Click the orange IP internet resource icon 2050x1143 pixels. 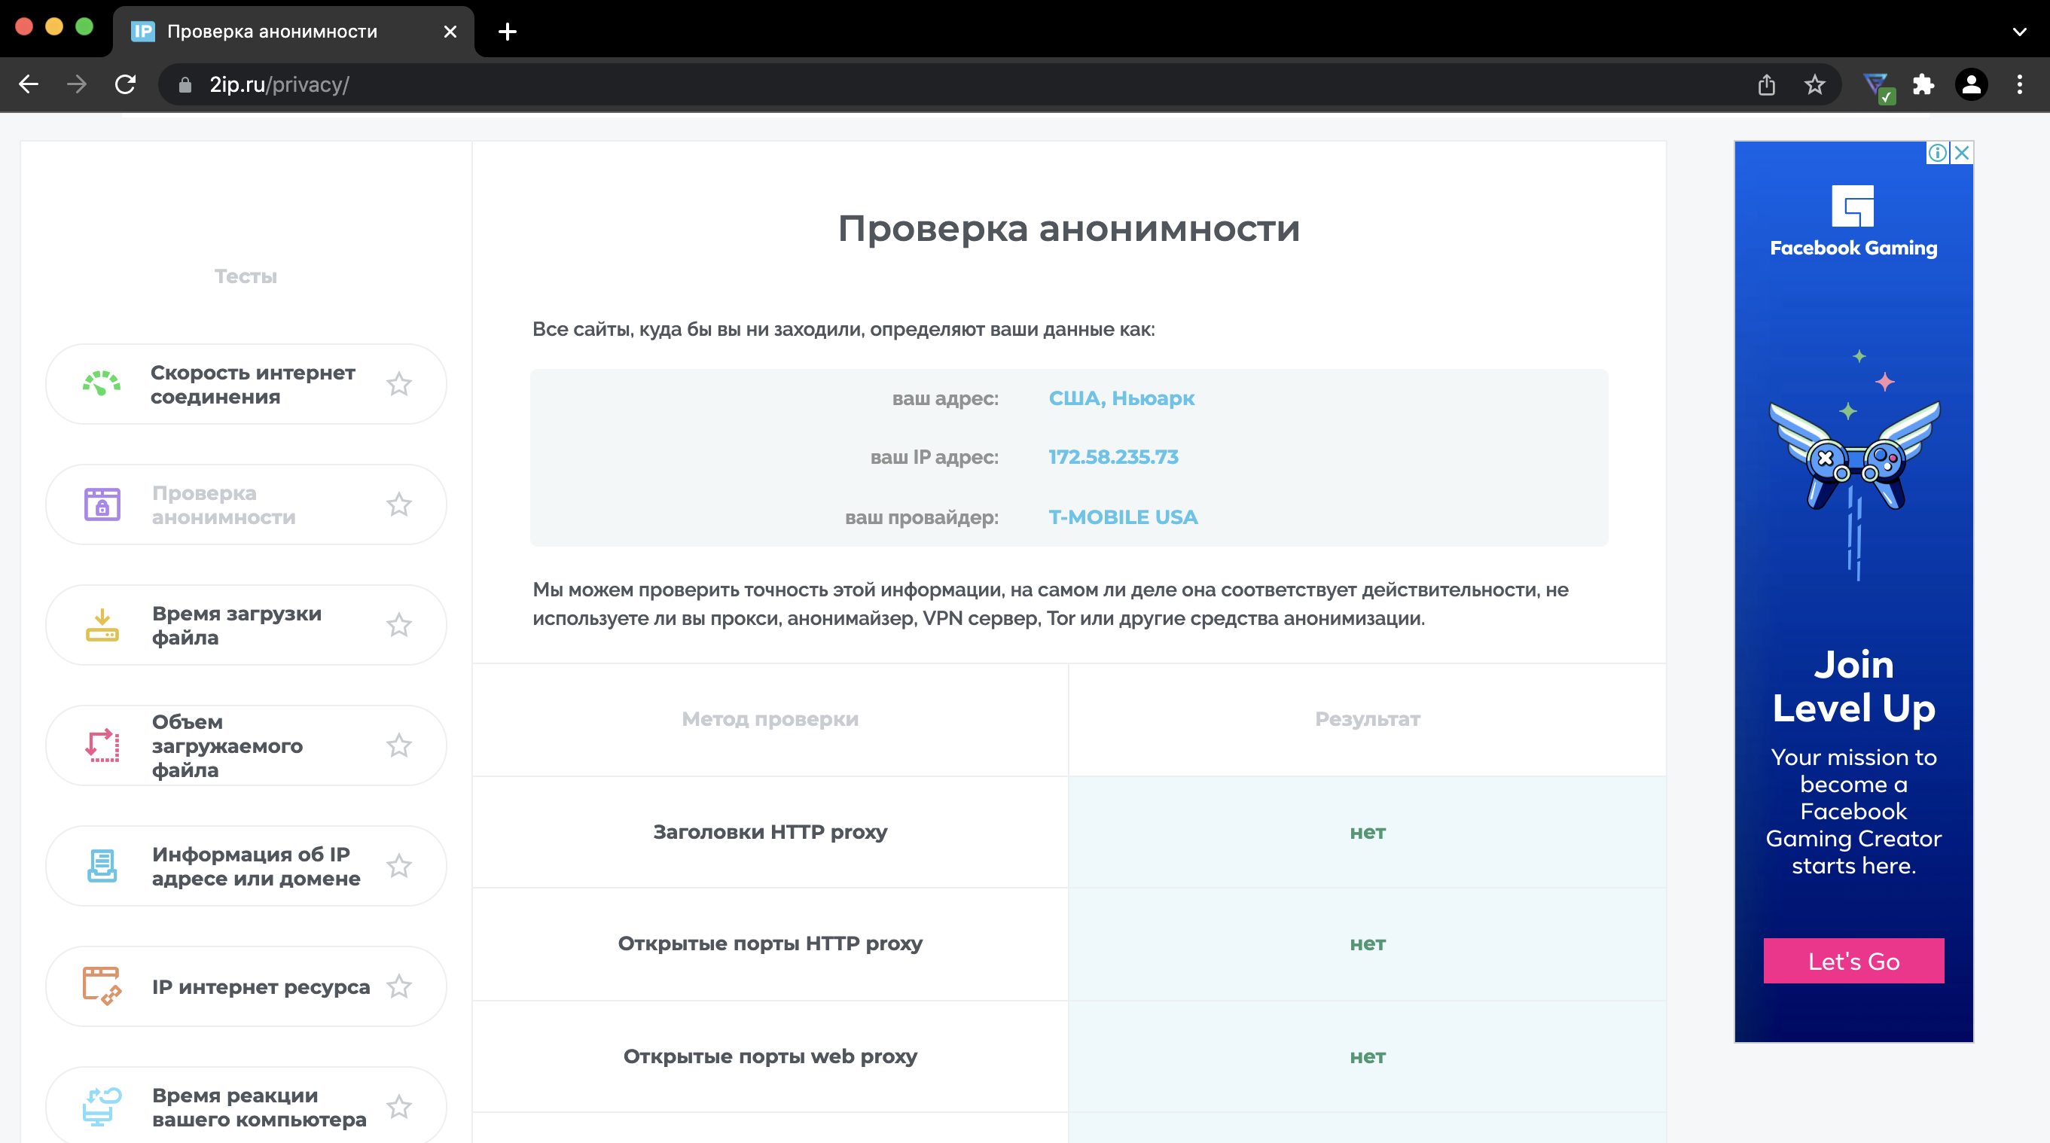(102, 986)
